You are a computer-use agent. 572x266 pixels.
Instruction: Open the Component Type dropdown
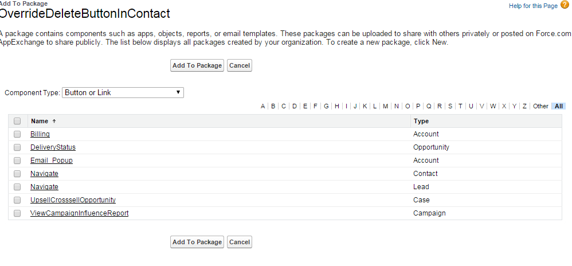point(123,92)
